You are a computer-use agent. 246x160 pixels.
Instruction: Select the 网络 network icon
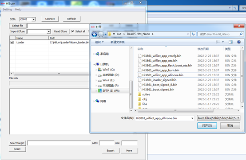[97, 101]
